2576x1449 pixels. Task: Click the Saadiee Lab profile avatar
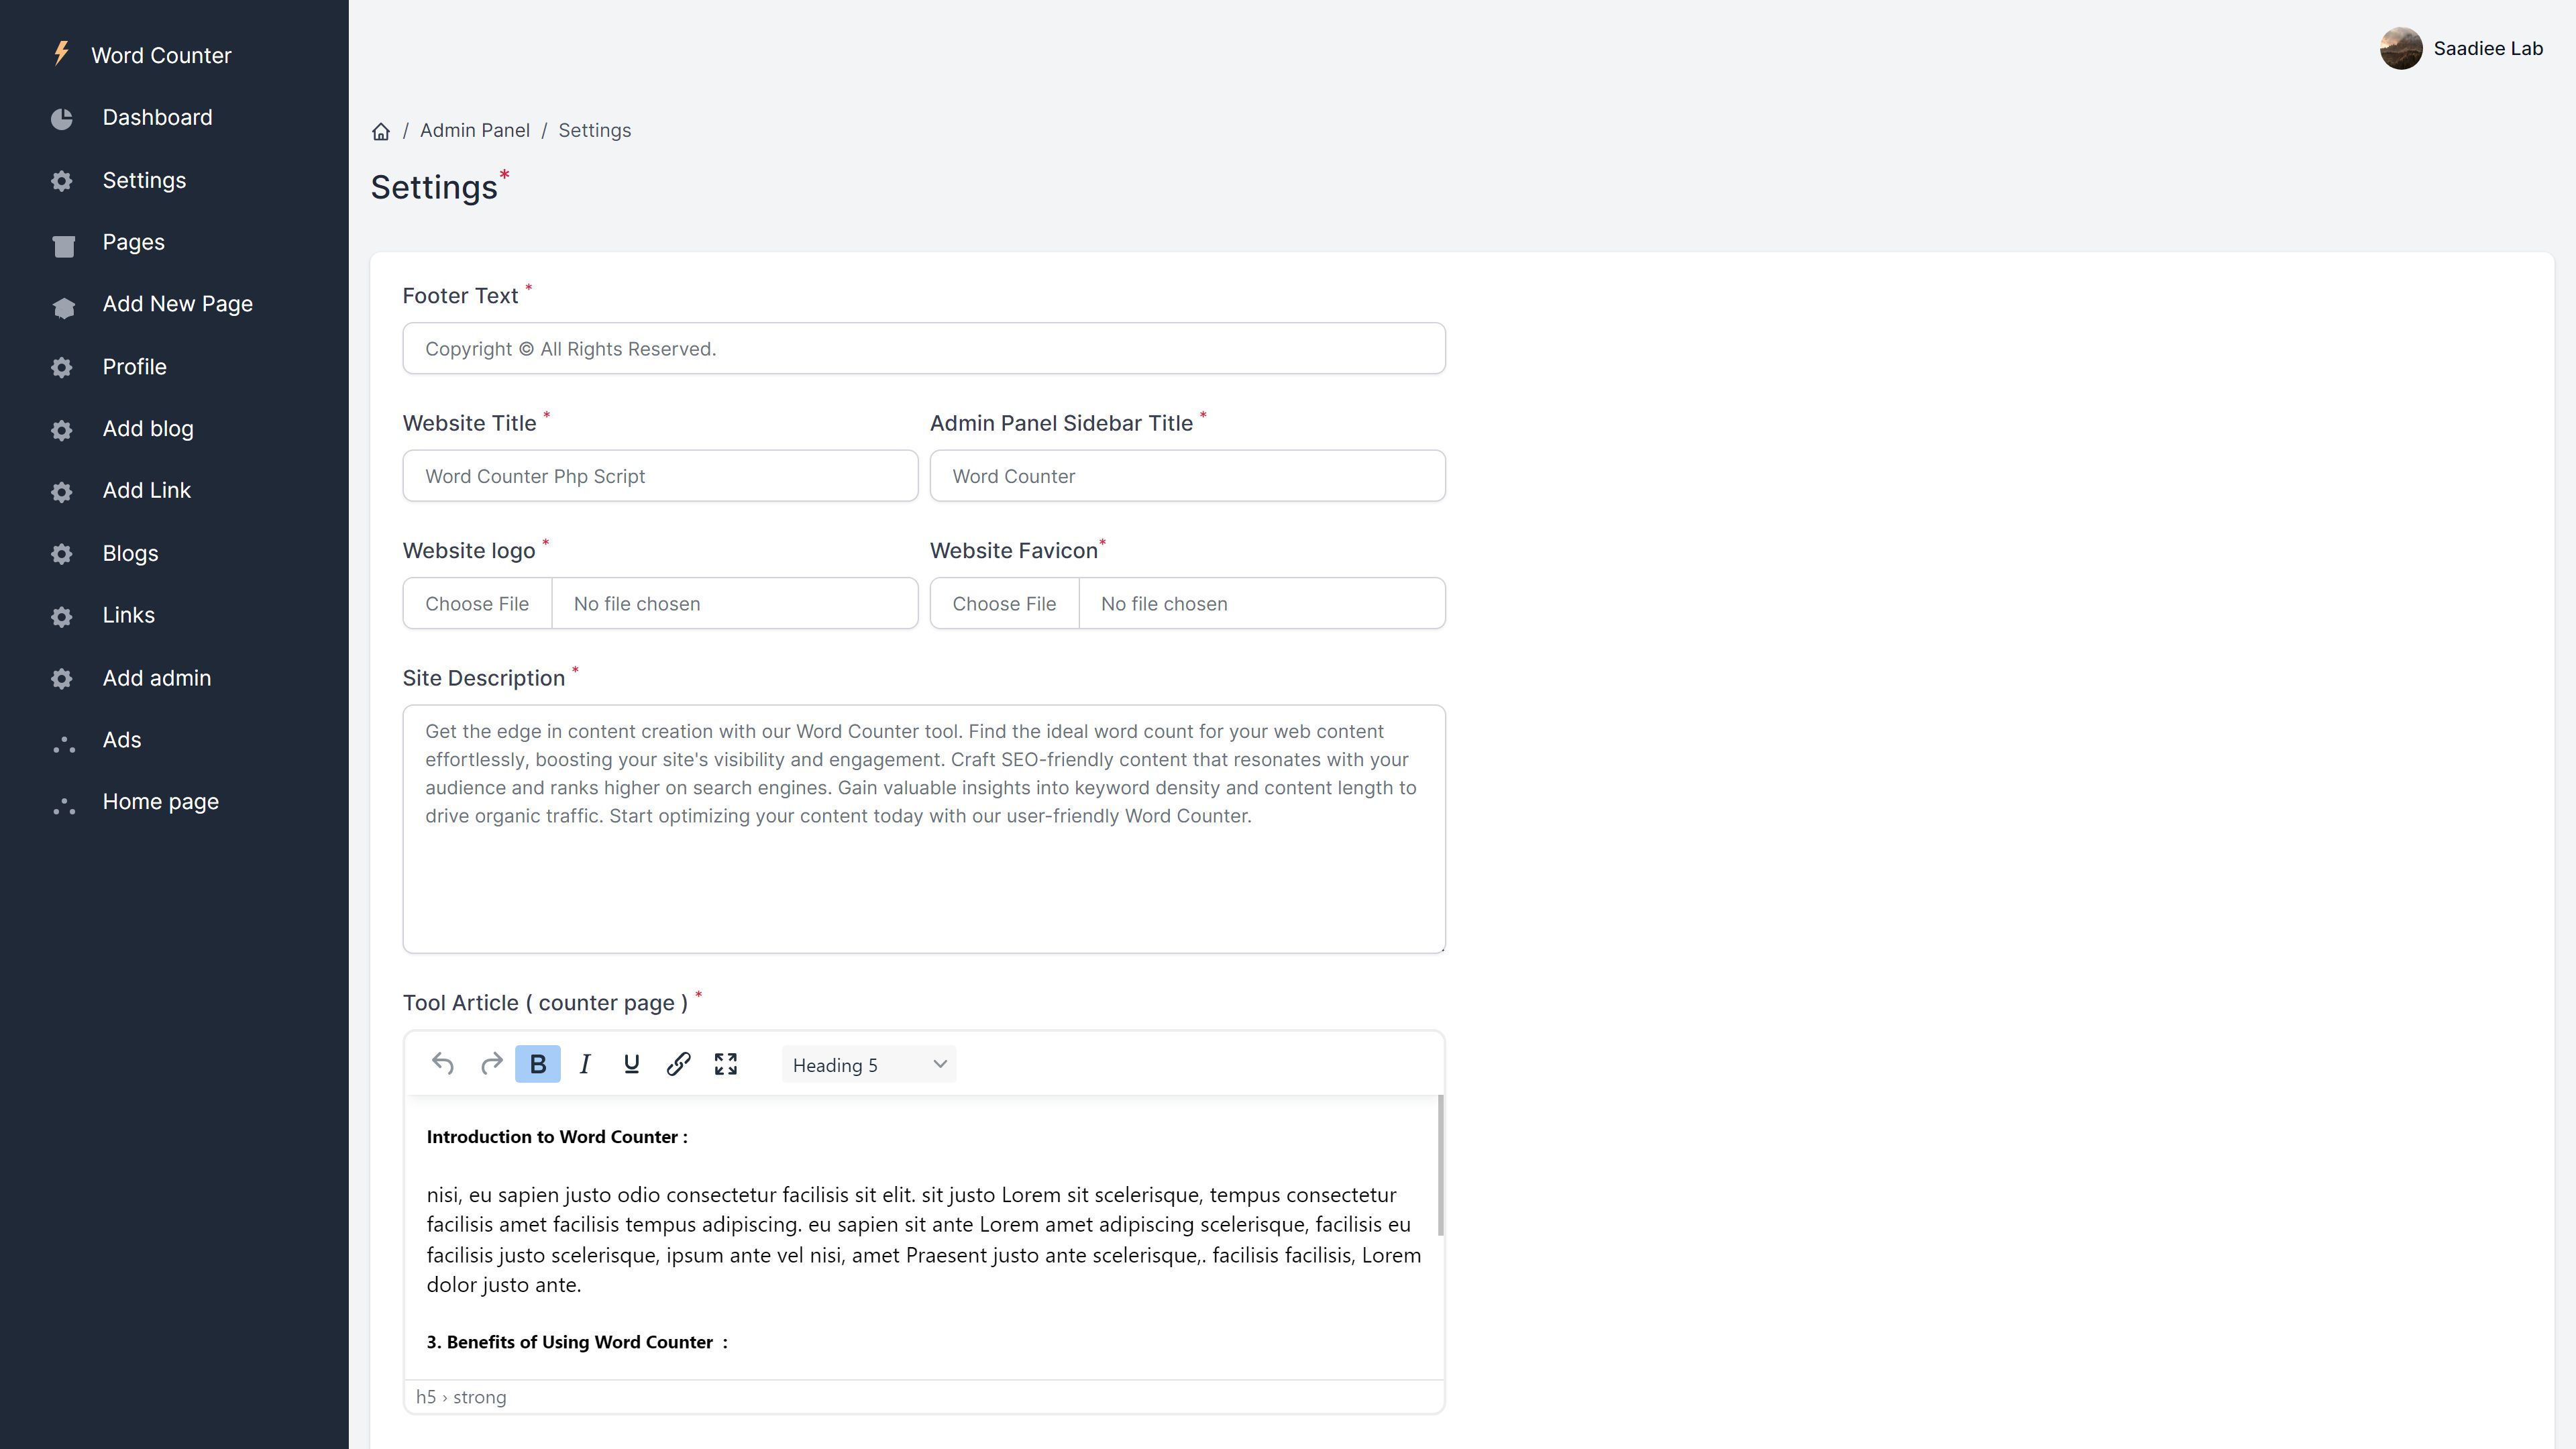[x=2400, y=48]
